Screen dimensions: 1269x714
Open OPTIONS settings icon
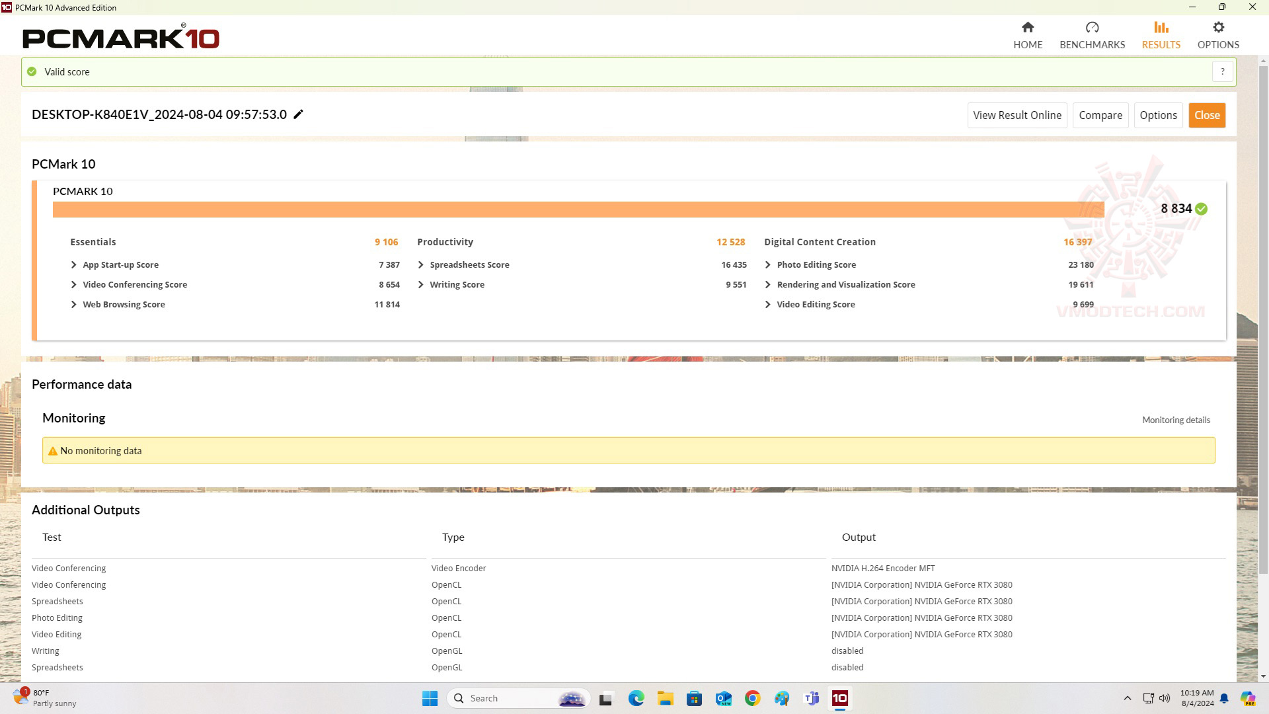tap(1219, 27)
